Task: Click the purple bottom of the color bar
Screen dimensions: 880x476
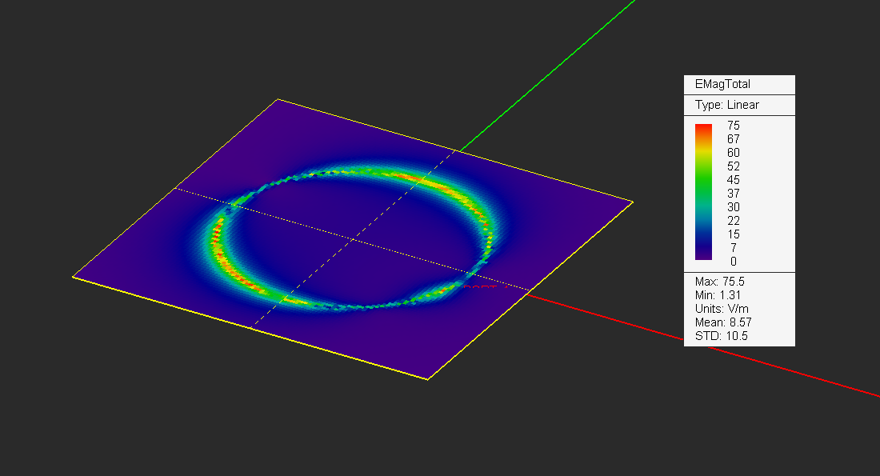Action: (x=703, y=254)
